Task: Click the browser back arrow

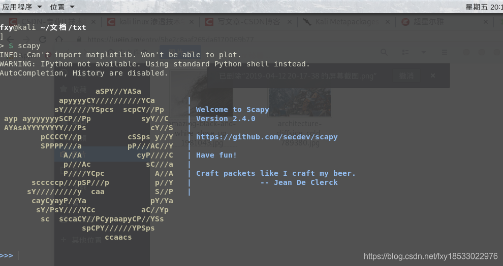Action: click(10, 40)
